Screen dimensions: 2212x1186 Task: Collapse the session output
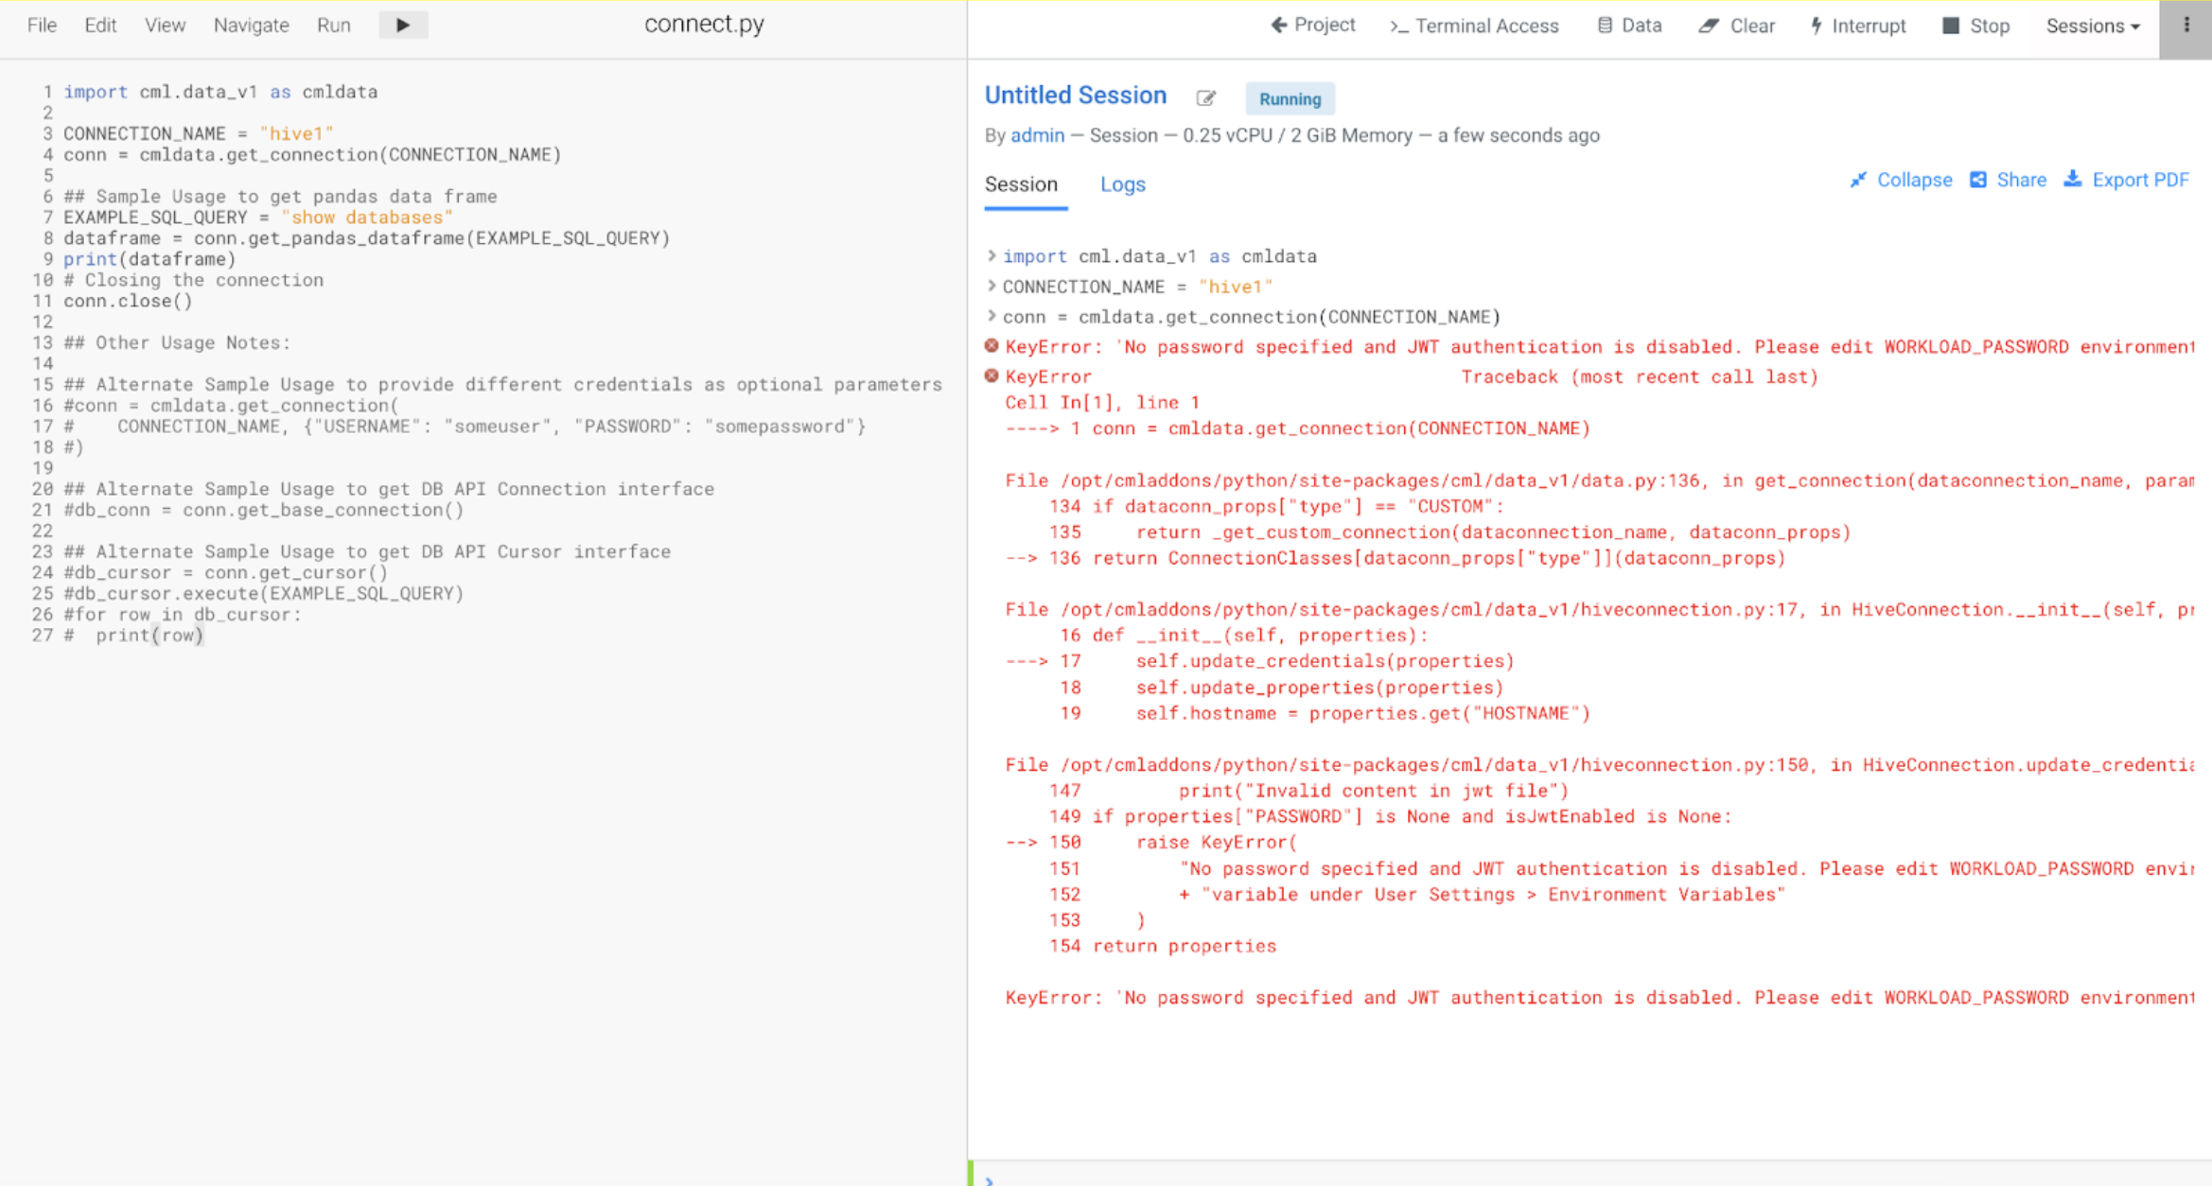tap(1901, 180)
